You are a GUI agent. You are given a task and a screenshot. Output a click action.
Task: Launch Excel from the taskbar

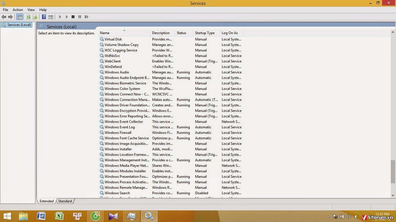[x=59, y=216]
